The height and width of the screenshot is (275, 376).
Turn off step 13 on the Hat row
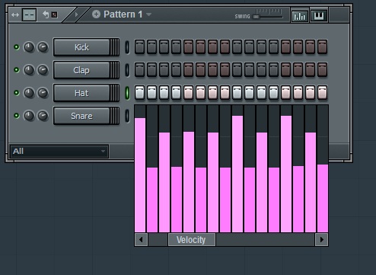tap(285, 93)
